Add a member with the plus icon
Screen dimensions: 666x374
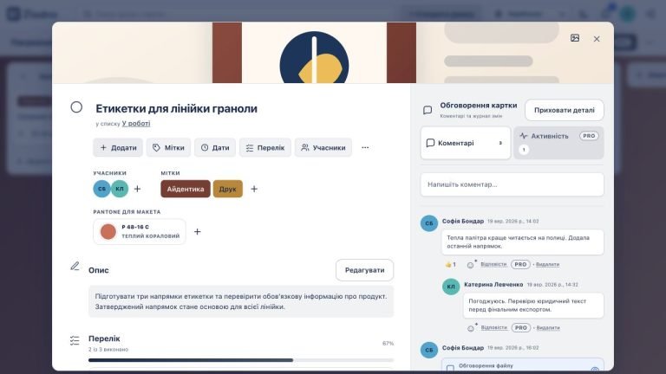[x=137, y=189]
